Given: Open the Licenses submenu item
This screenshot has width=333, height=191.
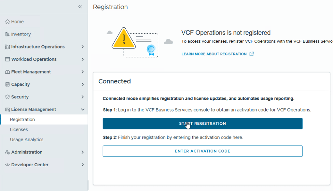Looking at the screenshot, I should click(x=19, y=129).
